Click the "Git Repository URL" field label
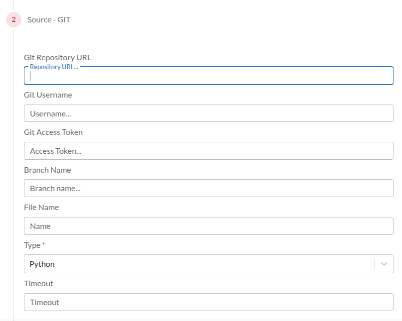The image size is (402, 321). click(x=57, y=57)
